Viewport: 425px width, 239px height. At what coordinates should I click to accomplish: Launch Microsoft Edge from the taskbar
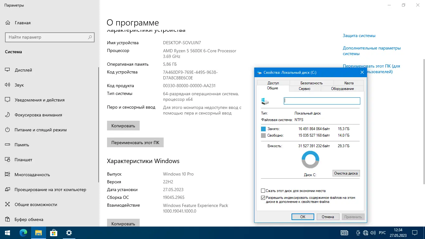tap(23, 233)
